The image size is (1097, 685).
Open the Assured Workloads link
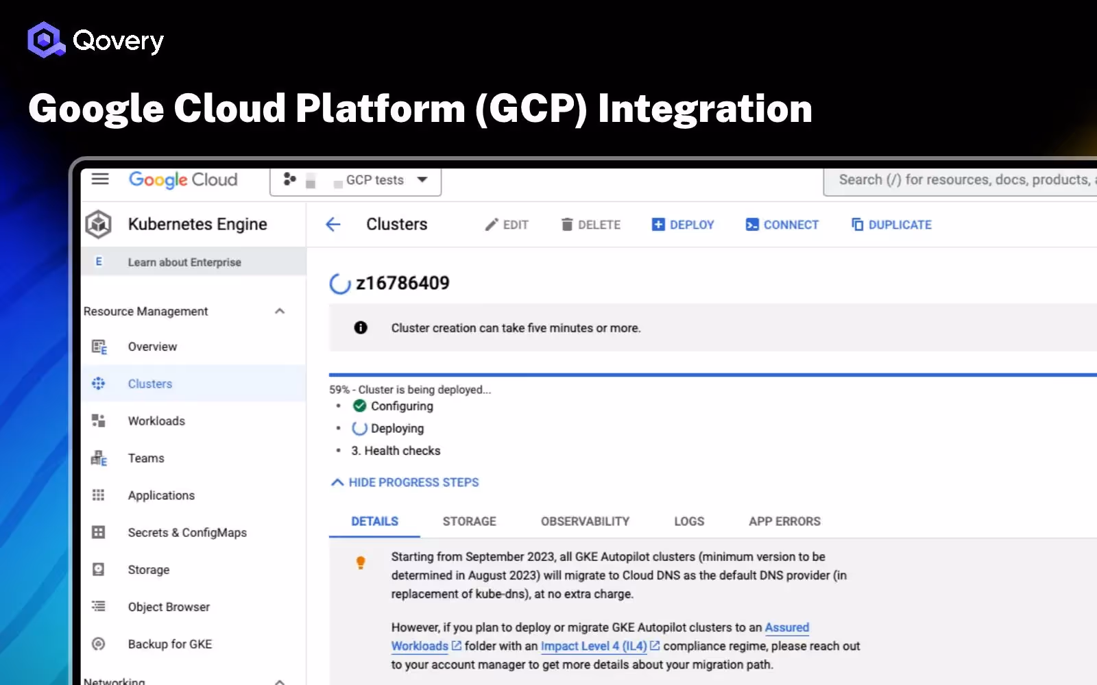(786, 627)
